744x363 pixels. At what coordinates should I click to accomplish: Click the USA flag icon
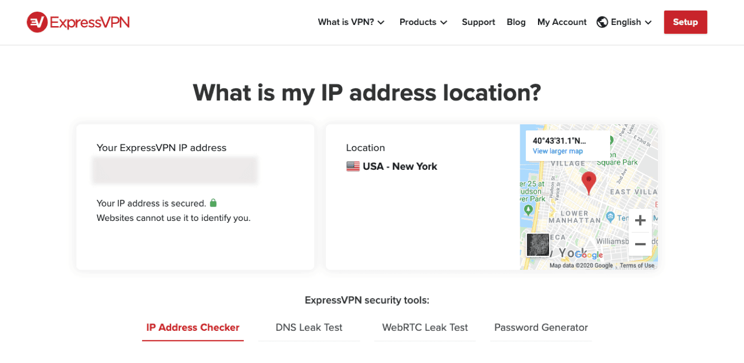point(353,167)
